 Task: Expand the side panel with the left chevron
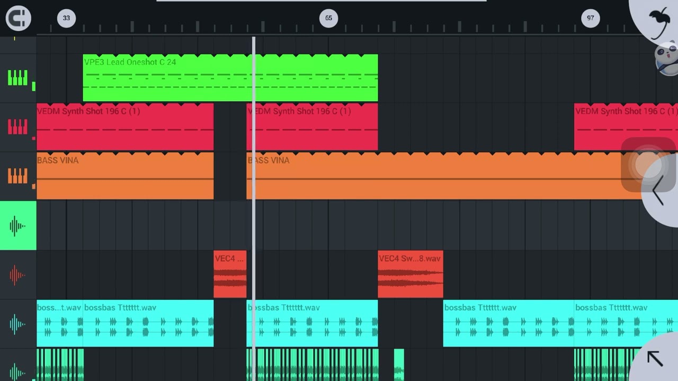(x=658, y=189)
